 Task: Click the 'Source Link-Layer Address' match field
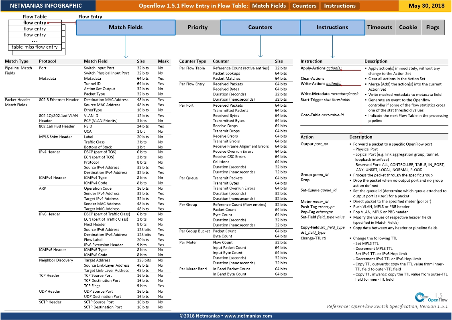click(107, 265)
